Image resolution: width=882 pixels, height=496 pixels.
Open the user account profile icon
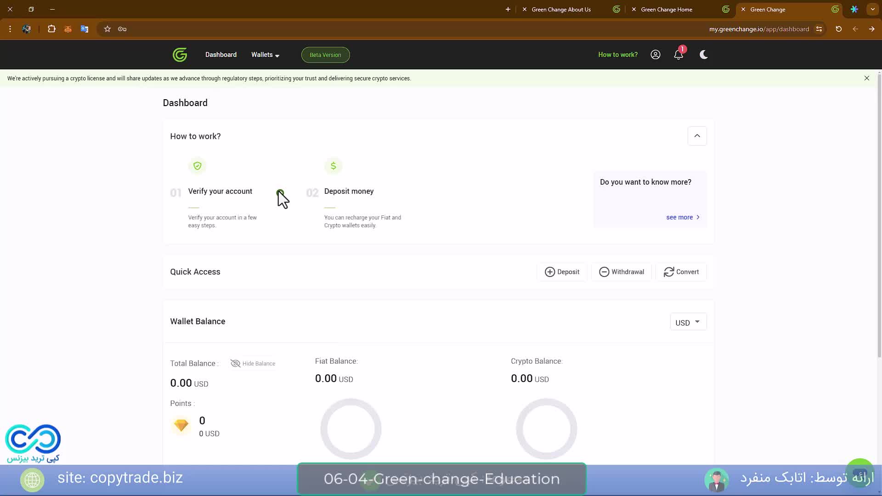[x=656, y=55]
